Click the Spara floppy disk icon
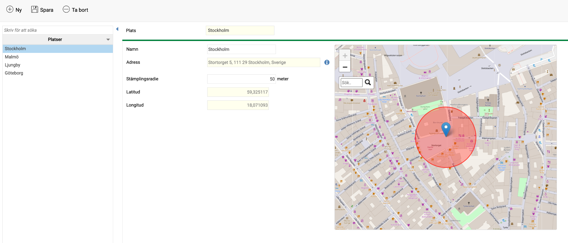This screenshot has width=568, height=243. coord(34,9)
